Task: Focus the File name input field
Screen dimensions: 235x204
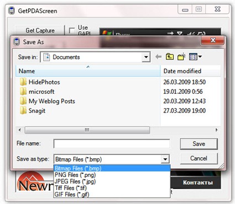Action: tap(112, 143)
